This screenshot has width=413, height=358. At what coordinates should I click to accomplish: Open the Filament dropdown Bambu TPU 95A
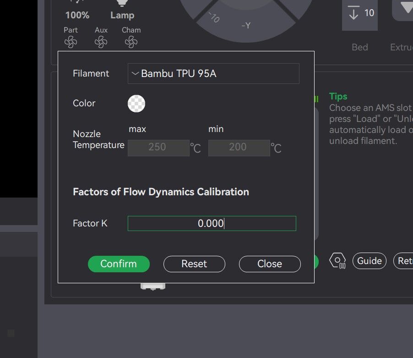click(213, 73)
